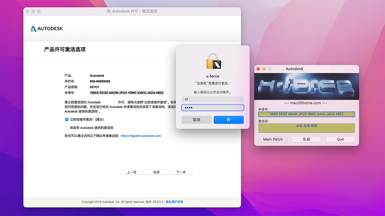Click the '产品许可激活选项' heading

pyautogui.click(x=65, y=49)
